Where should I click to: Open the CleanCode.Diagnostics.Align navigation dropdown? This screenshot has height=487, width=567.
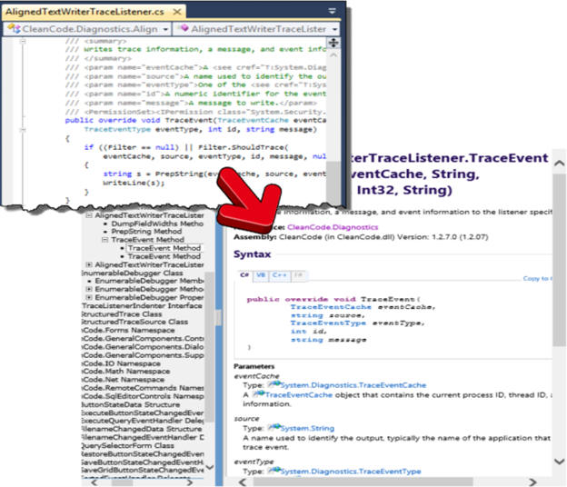click(x=87, y=29)
